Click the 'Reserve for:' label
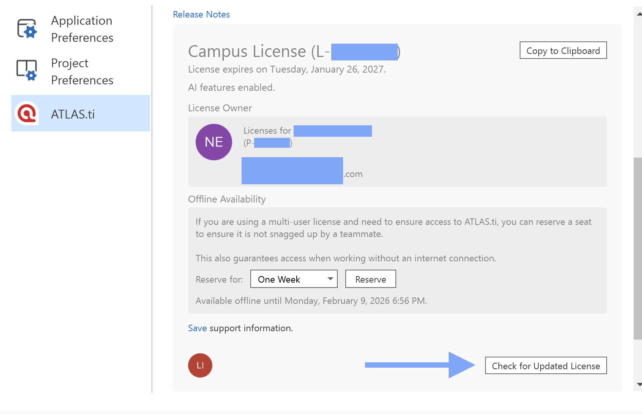 click(x=219, y=280)
